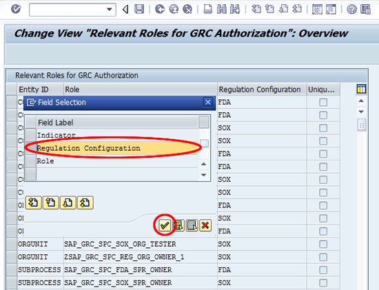Click the First page icon in dialog

[x=33, y=203]
